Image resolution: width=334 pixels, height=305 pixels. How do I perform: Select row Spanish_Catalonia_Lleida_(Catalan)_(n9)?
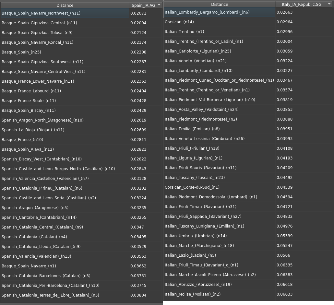click(82, 246)
